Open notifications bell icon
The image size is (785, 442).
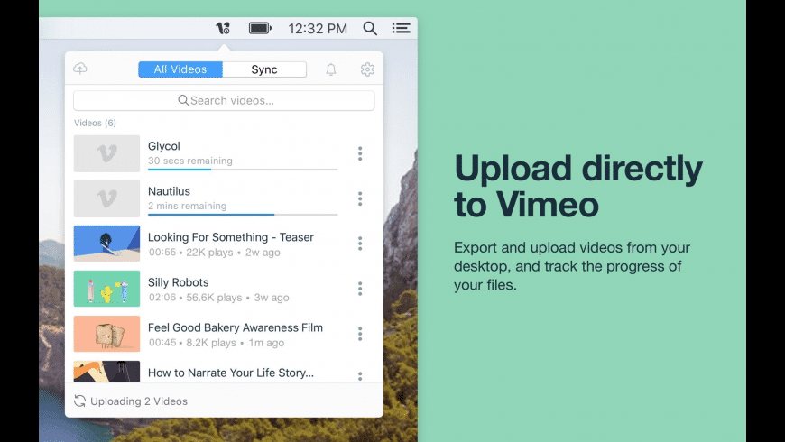331,69
